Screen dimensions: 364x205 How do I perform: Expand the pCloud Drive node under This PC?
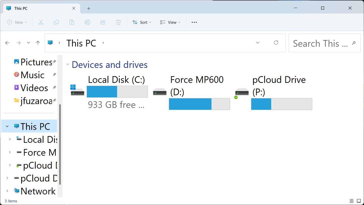point(10,165)
